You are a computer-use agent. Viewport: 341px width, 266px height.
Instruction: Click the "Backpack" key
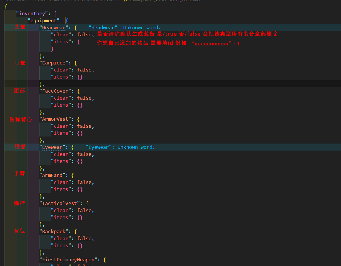[x=54, y=232]
